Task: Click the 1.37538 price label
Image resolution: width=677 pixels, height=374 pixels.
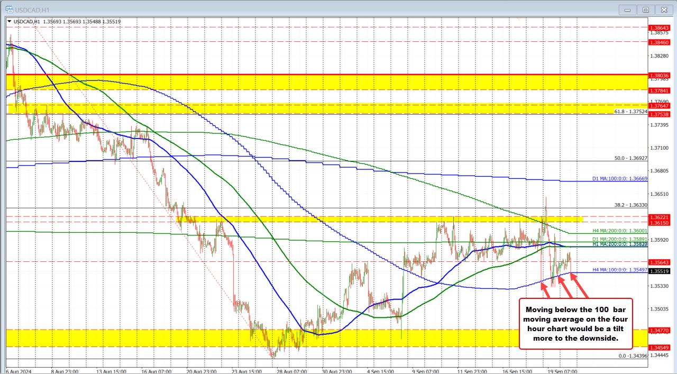Action: [x=660, y=114]
